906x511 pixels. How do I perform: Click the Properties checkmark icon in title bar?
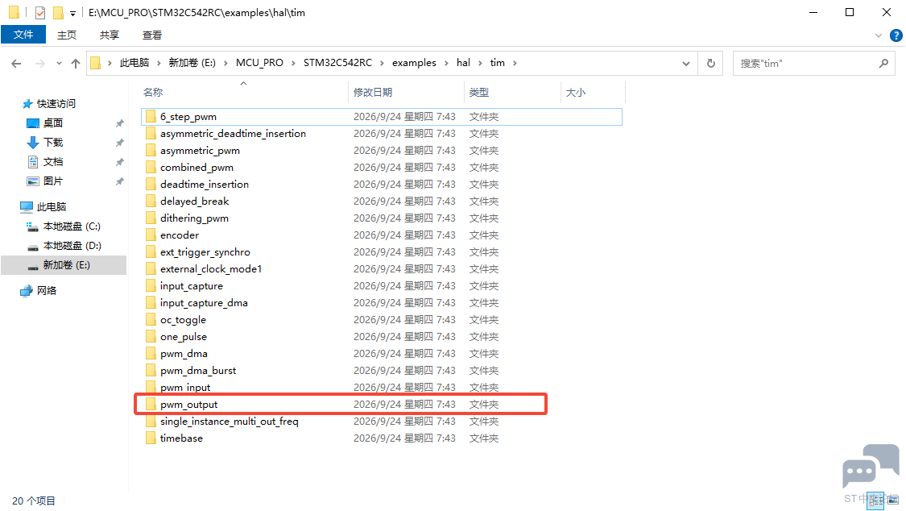pos(40,12)
